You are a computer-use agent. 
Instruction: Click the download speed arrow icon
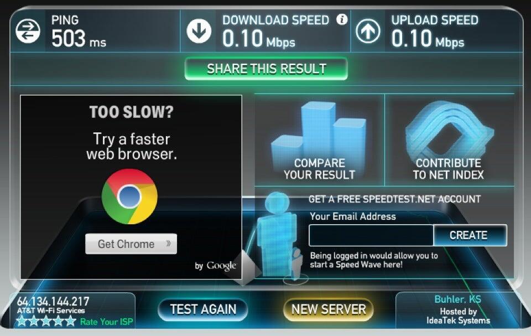tap(199, 31)
